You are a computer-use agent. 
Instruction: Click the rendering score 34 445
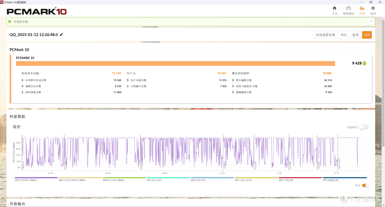point(328,86)
